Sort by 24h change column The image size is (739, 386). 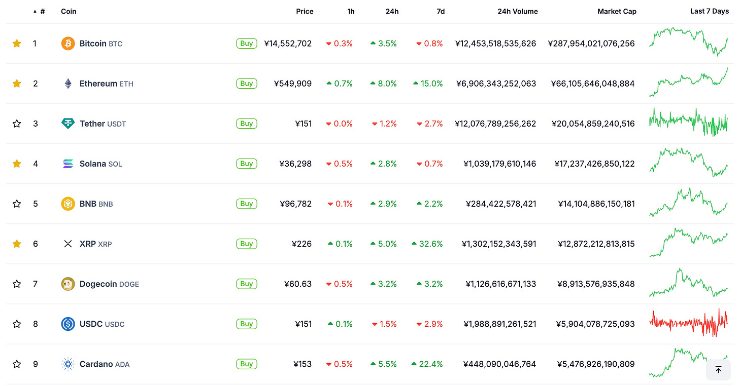coord(392,11)
